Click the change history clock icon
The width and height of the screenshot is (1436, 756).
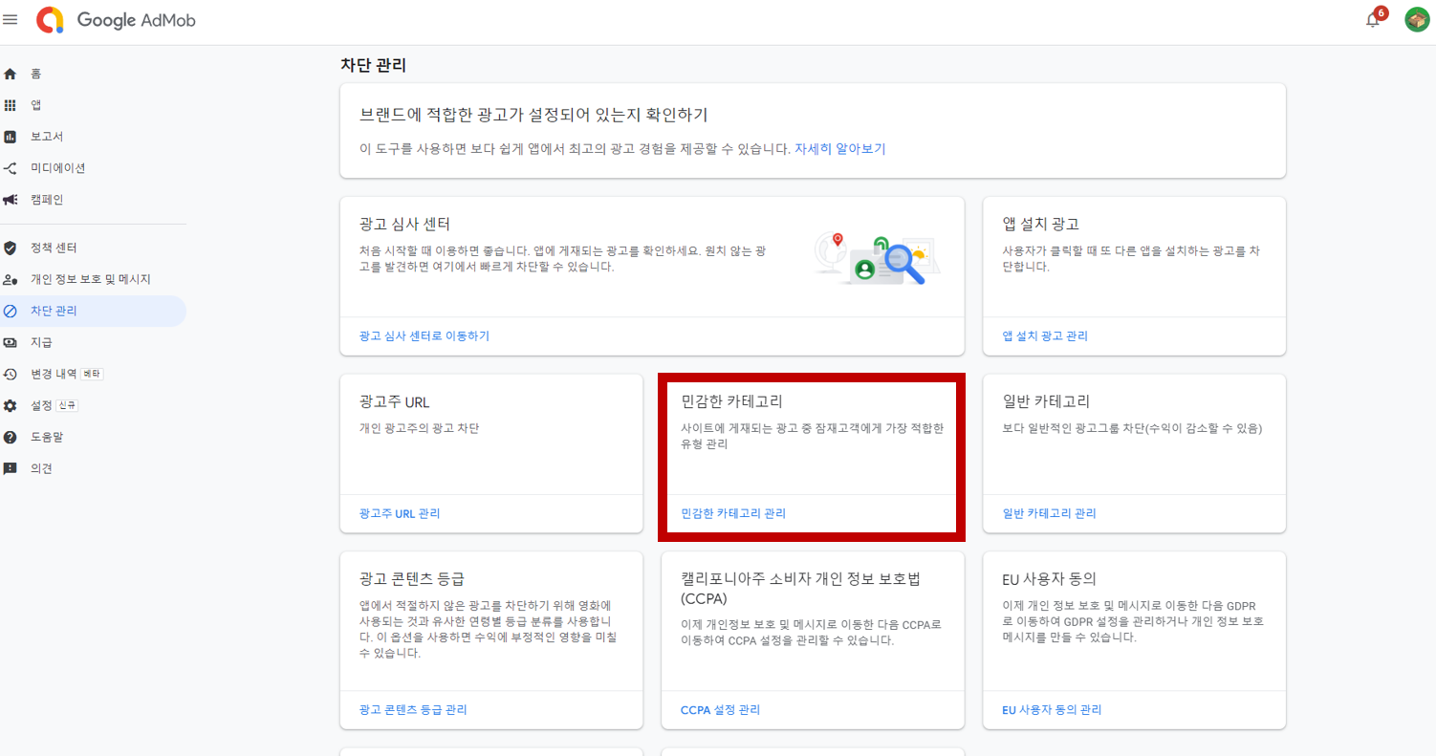click(11, 374)
